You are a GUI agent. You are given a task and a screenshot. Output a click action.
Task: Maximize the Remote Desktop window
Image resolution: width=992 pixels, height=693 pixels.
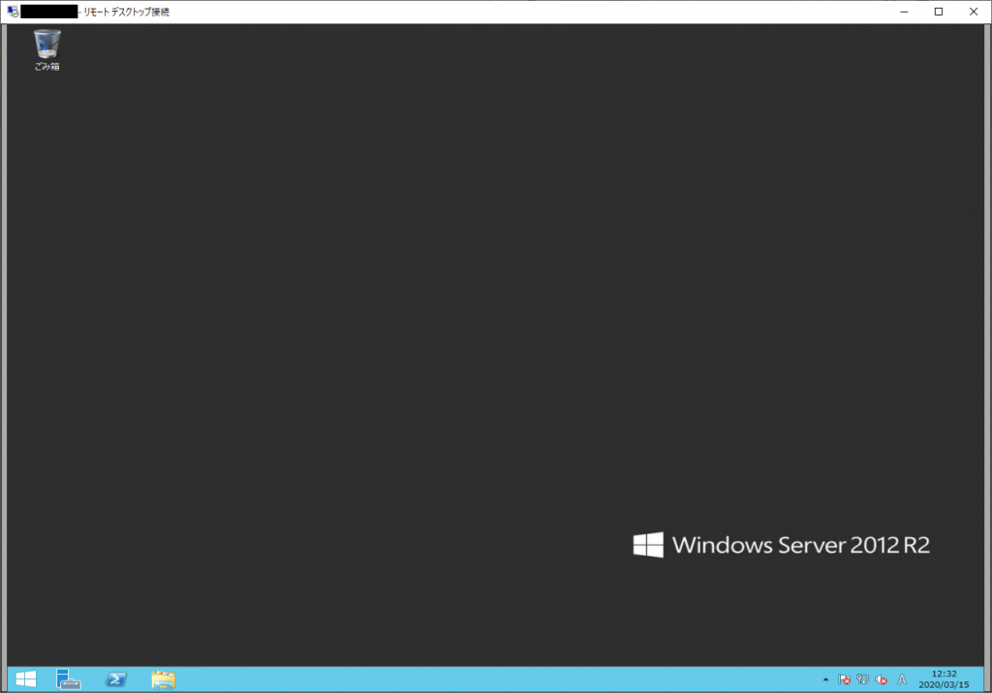tap(939, 12)
